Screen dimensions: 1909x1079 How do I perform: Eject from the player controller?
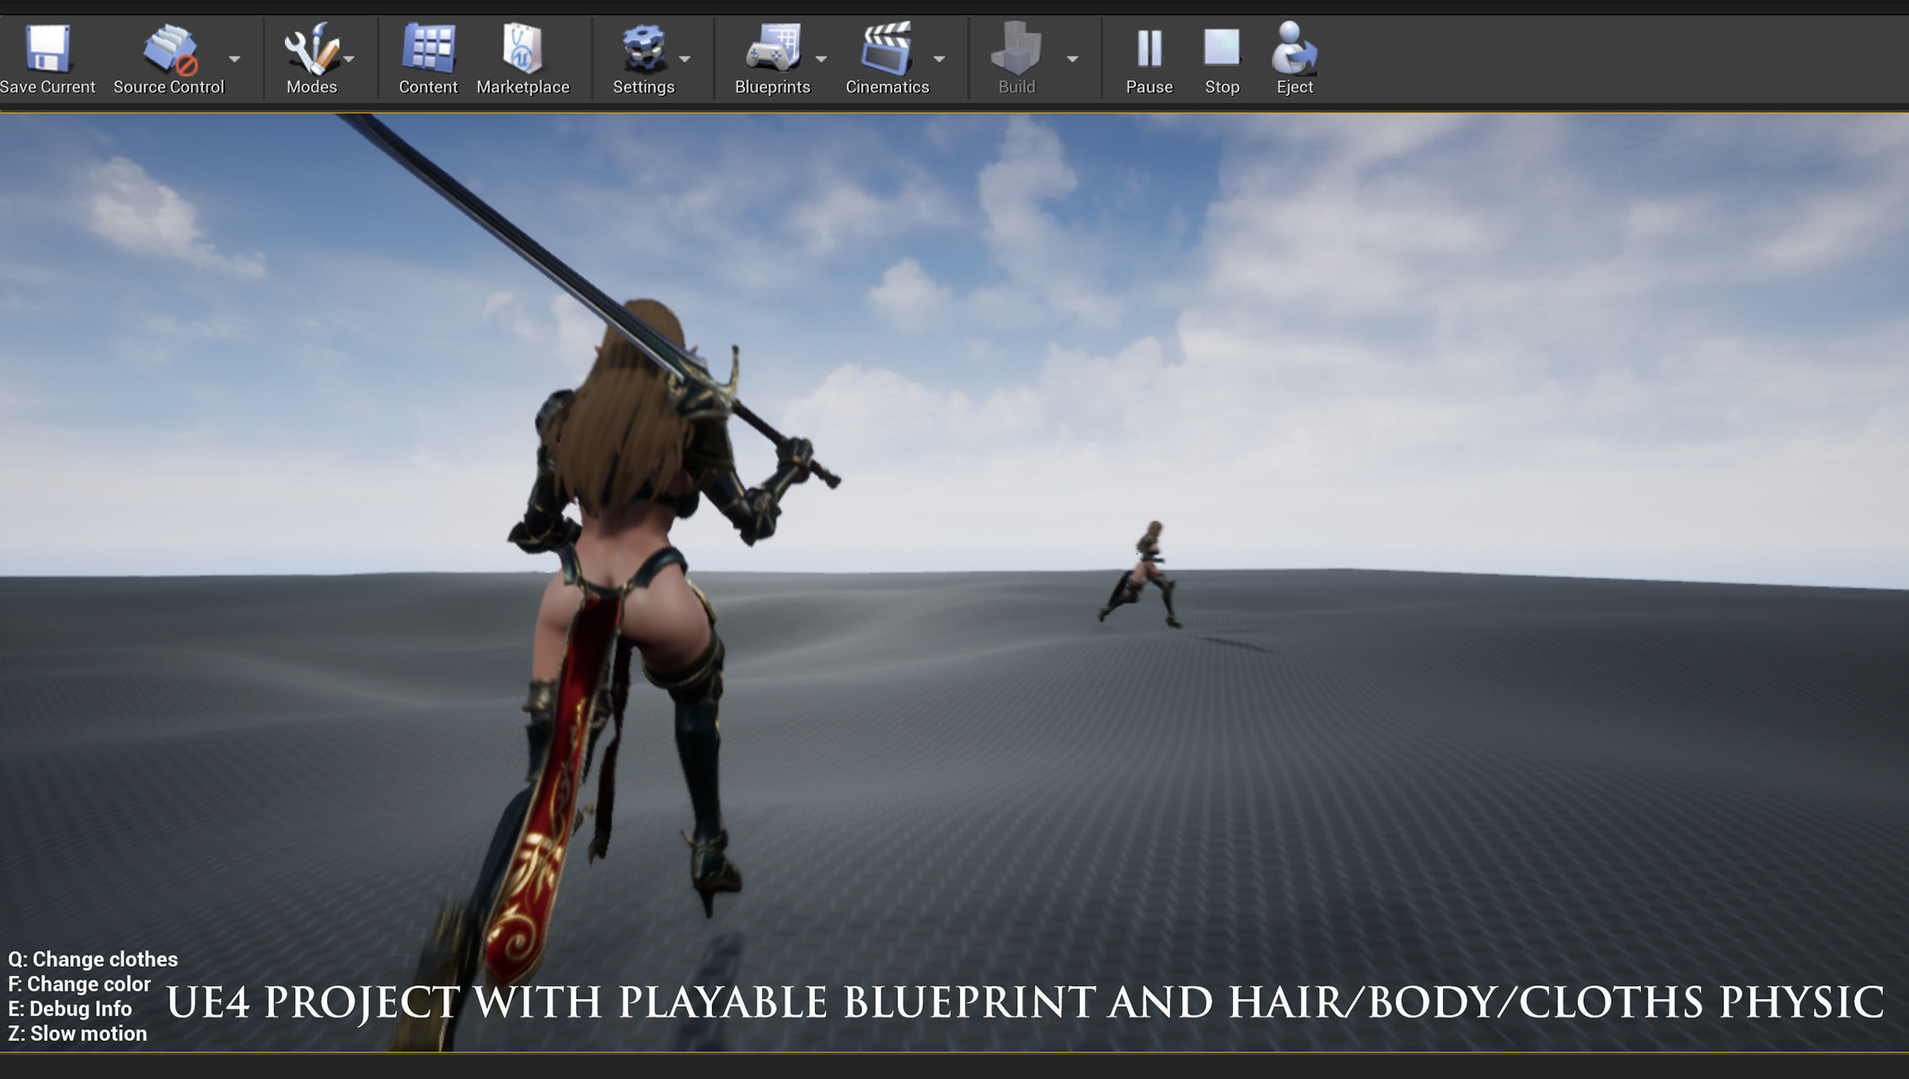pyautogui.click(x=1294, y=49)
